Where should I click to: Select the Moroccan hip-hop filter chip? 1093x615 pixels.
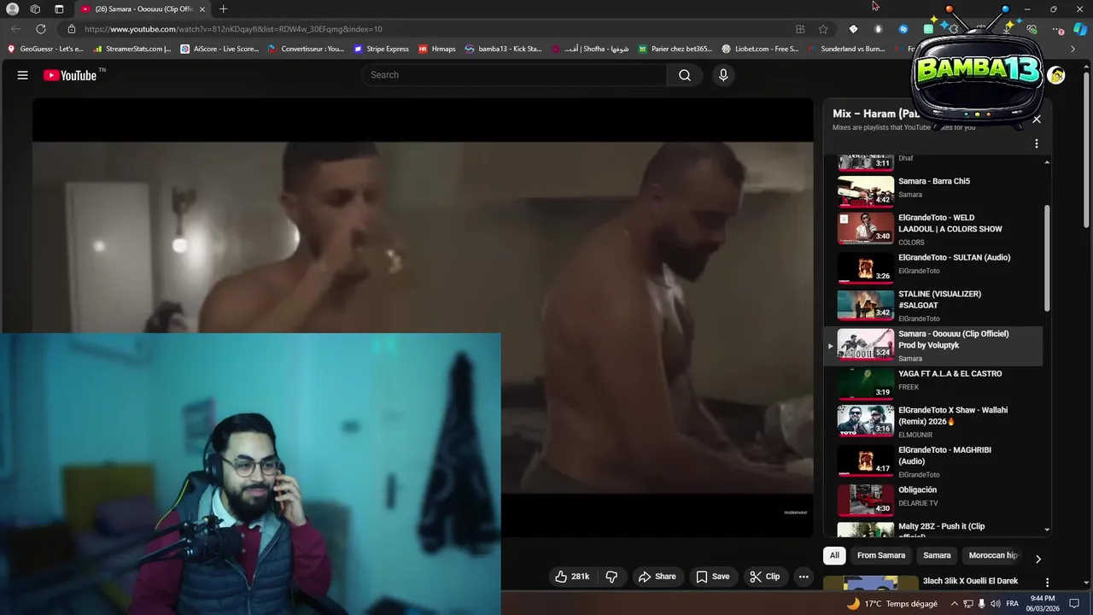(993, 555)
